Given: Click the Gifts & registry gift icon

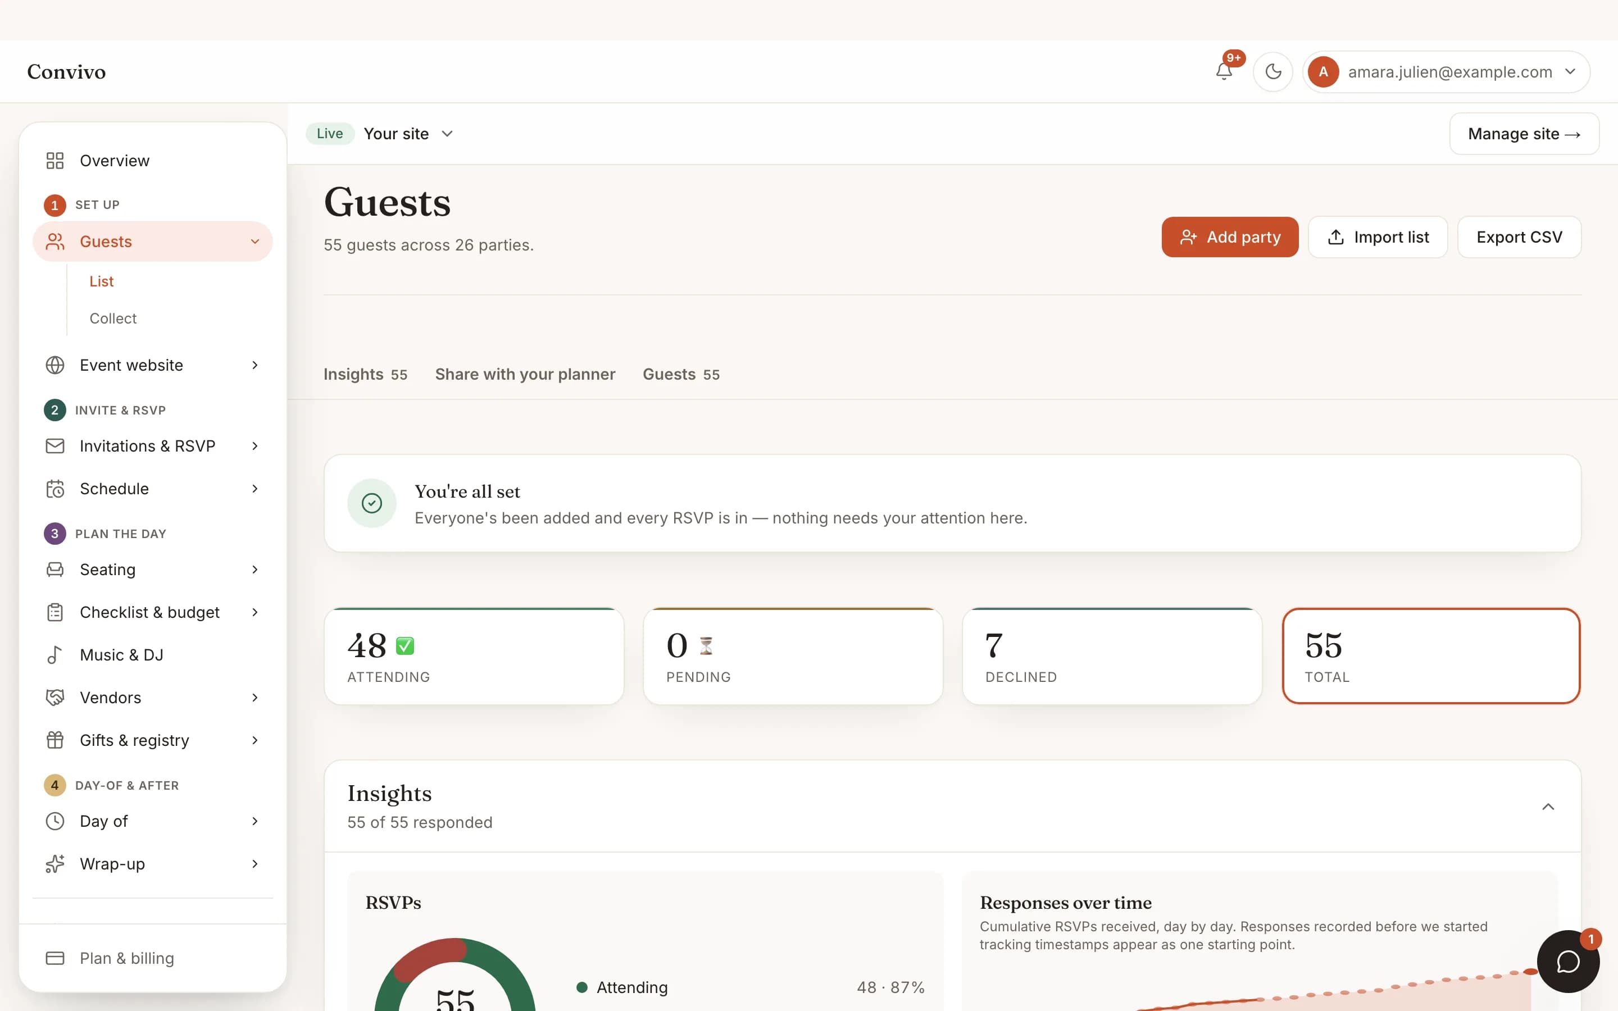Looking at the screenshot, I should tap(55, 740).
